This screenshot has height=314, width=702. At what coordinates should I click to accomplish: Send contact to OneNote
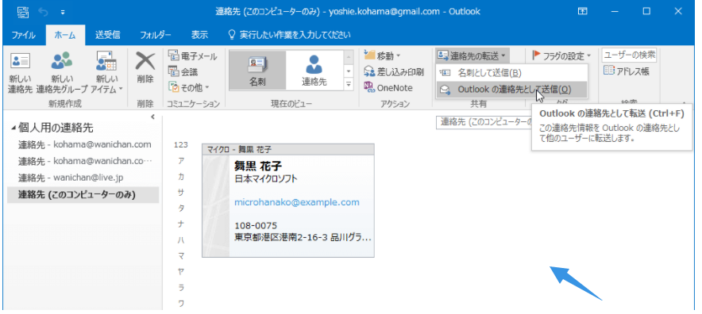click(388, 88)
